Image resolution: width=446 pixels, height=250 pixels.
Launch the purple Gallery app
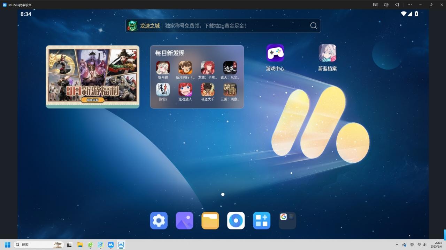coord(184,220)
